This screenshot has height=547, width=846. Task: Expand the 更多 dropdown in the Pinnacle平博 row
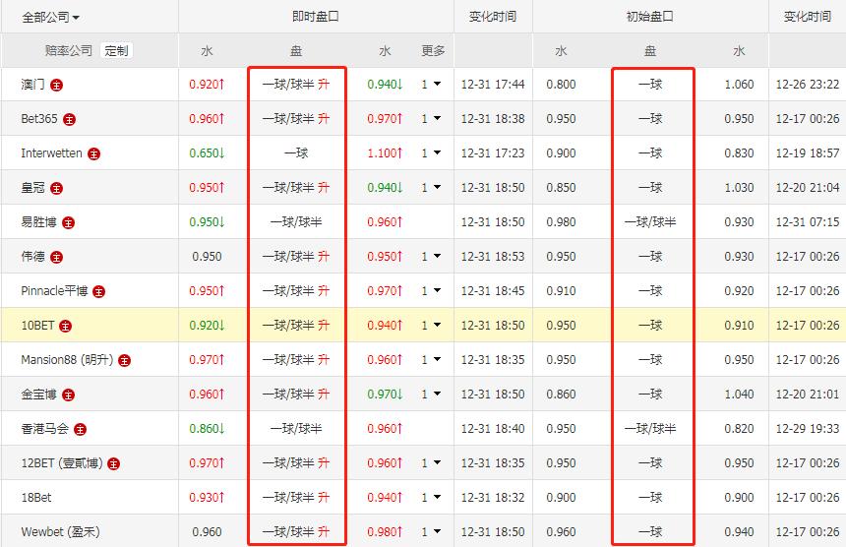coord(431,291)
